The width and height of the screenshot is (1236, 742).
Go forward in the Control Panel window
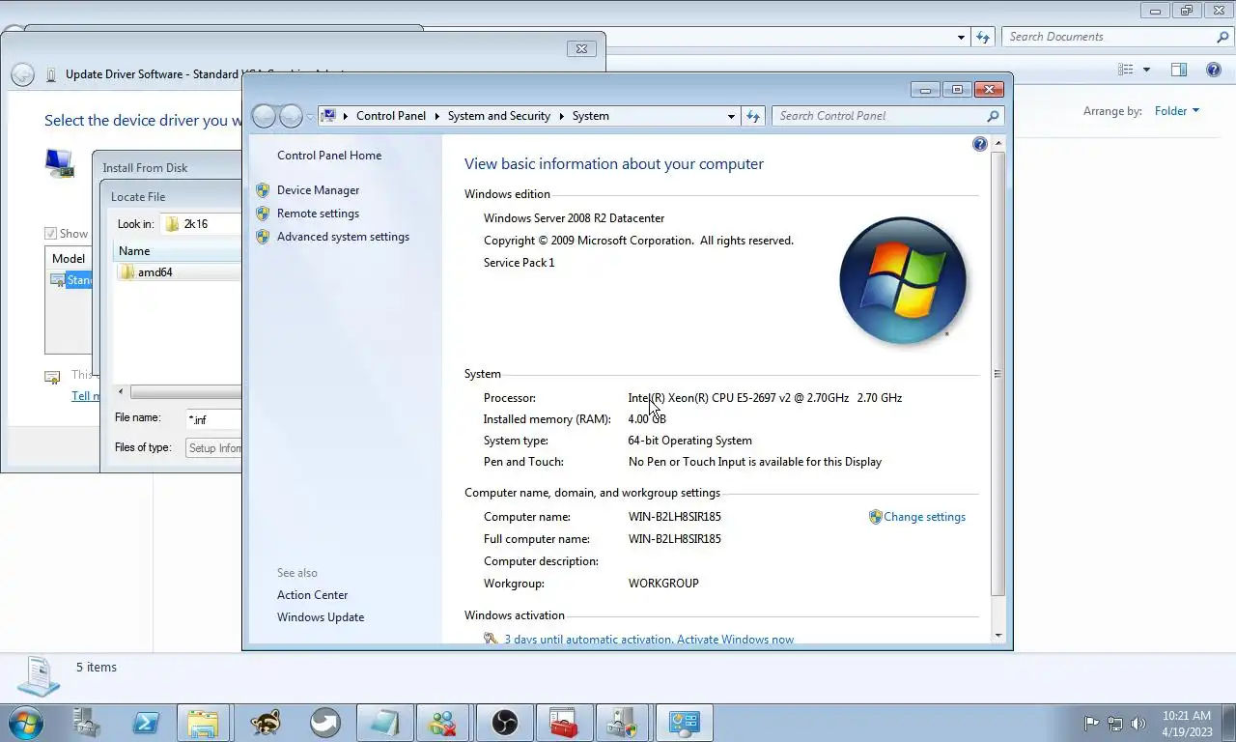[x=291, y=116]
